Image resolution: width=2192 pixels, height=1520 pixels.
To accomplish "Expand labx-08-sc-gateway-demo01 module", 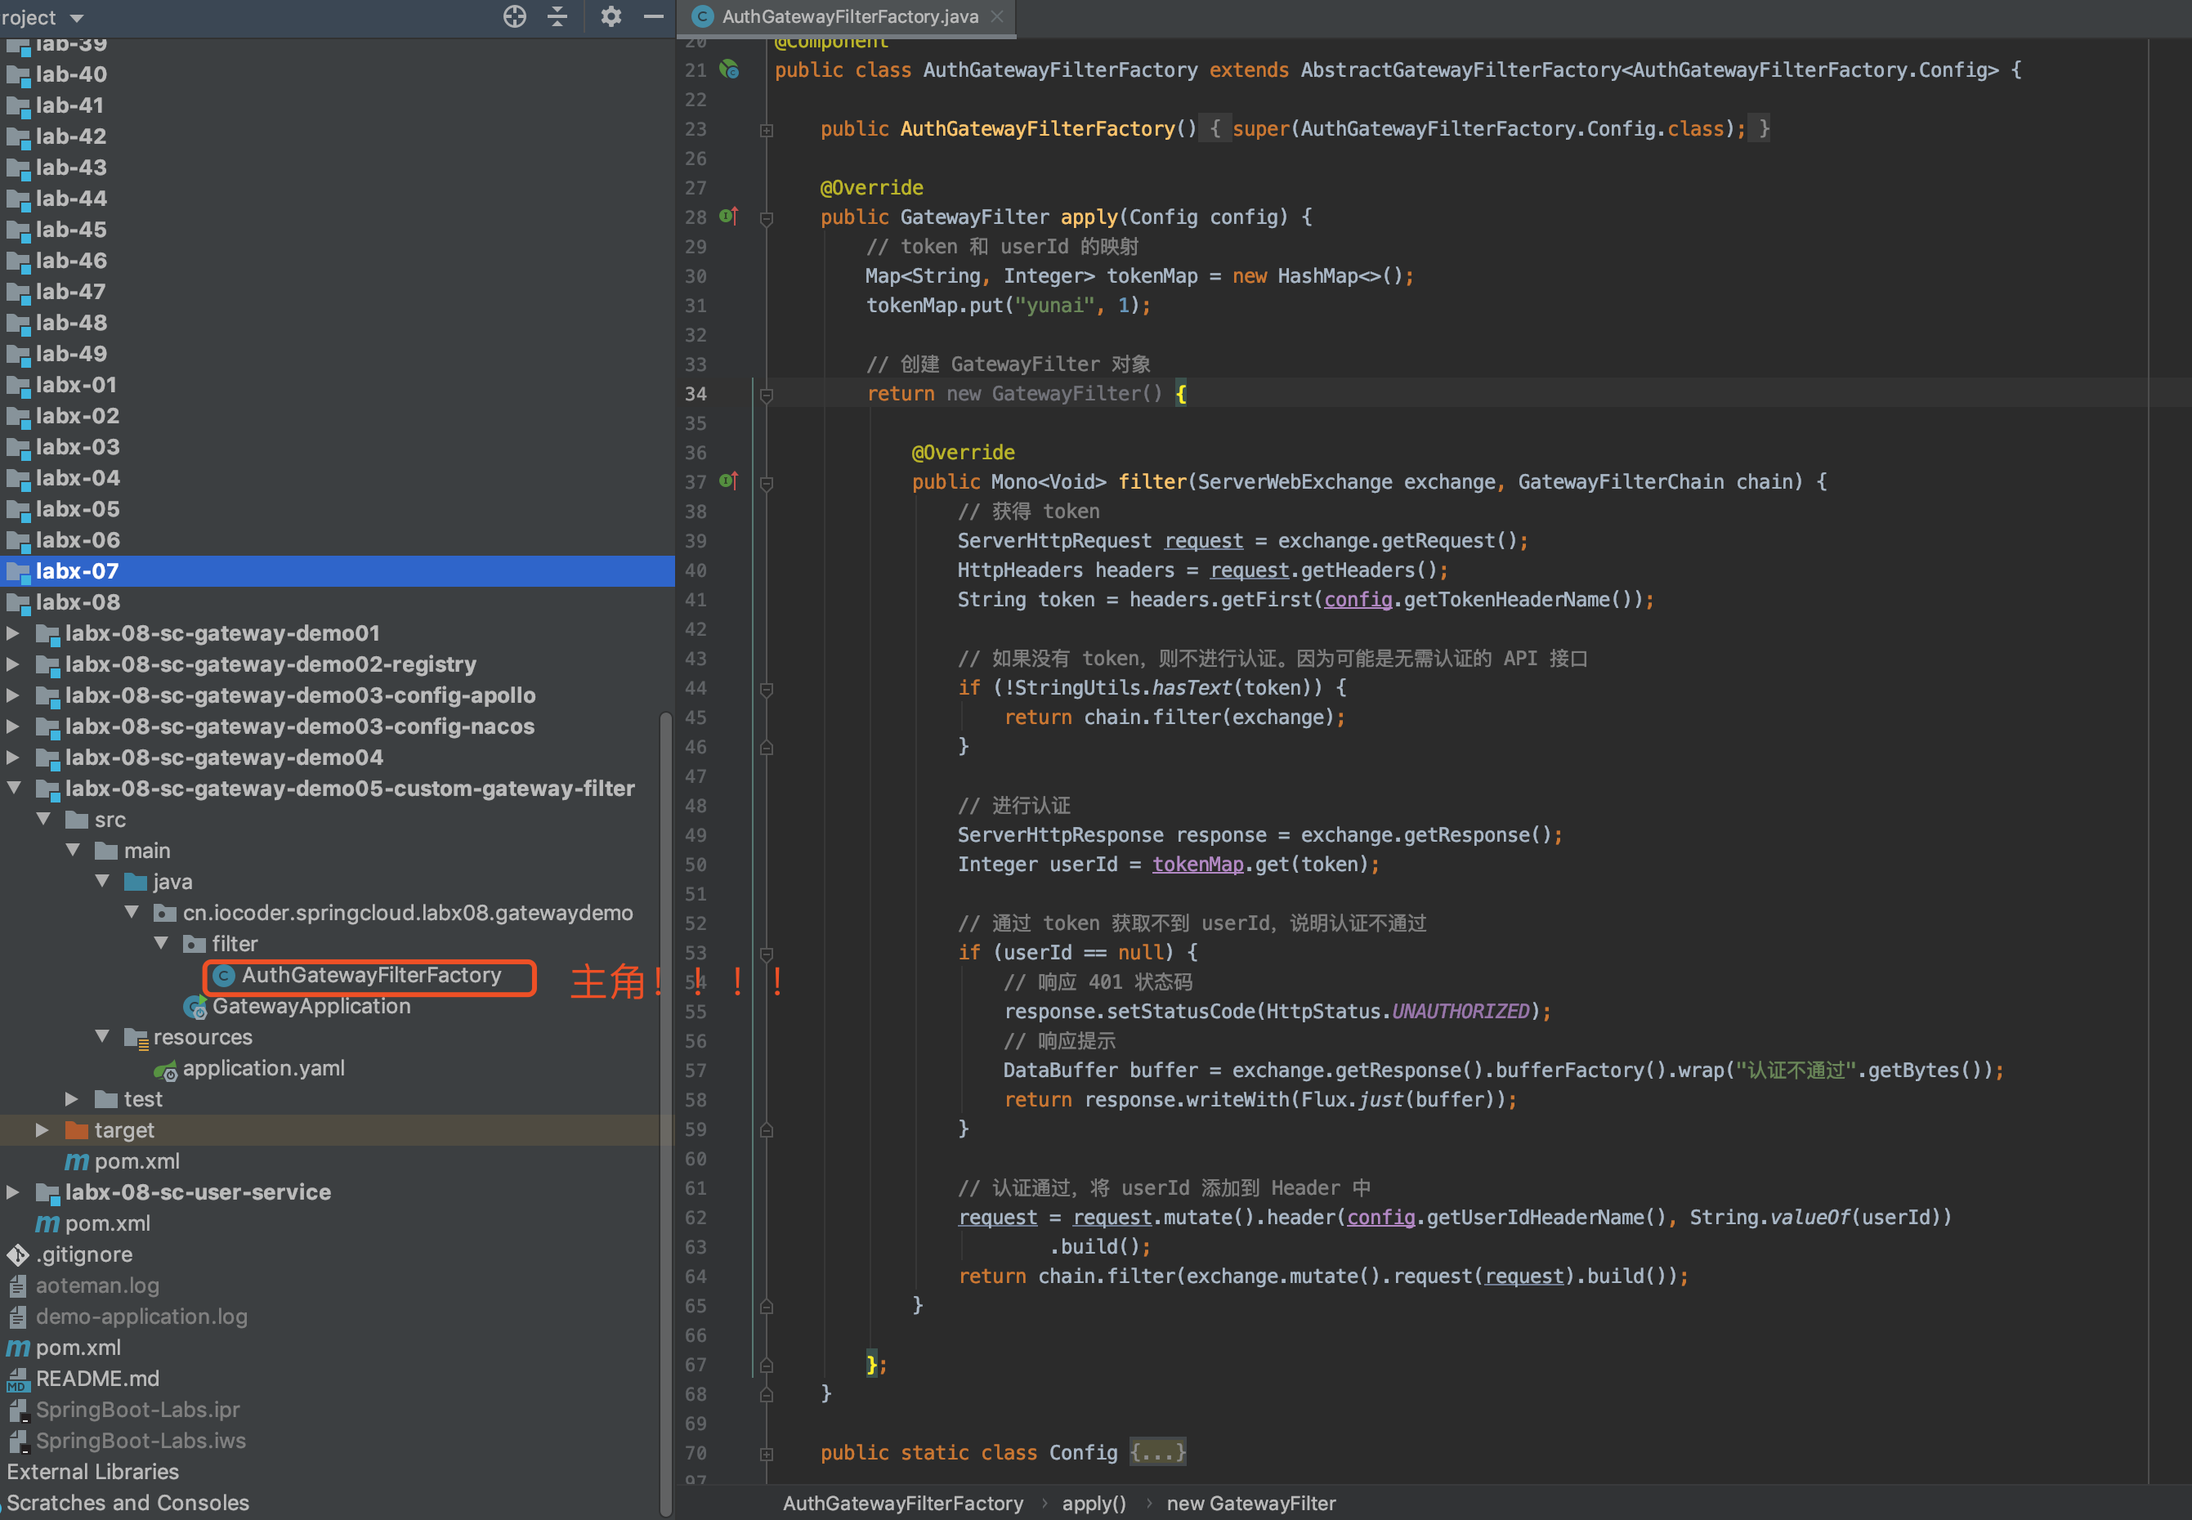I will [13, 633].
